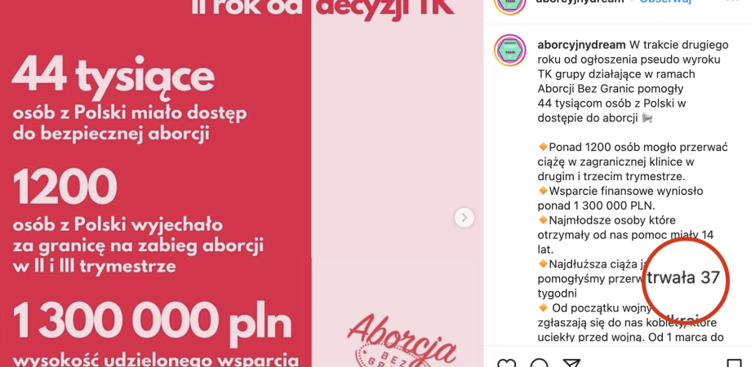This screenshot has width=751, height=367.
Task: Click 'Ponad 1200 osób' caption bullet line
Action: tap(633, 147)
